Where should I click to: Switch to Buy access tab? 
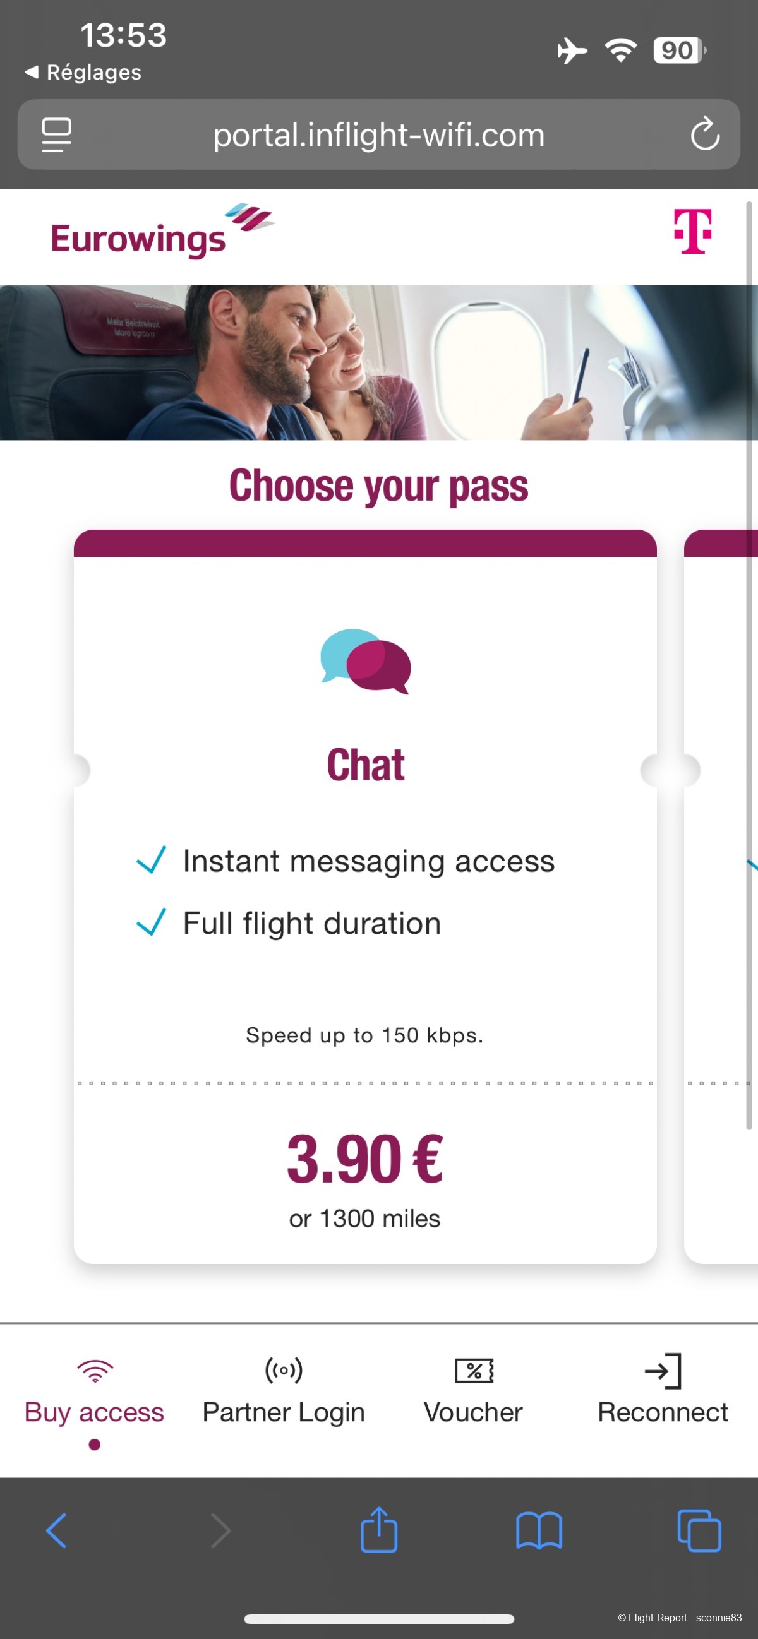pyautogui.click(x=94, y=1398)
